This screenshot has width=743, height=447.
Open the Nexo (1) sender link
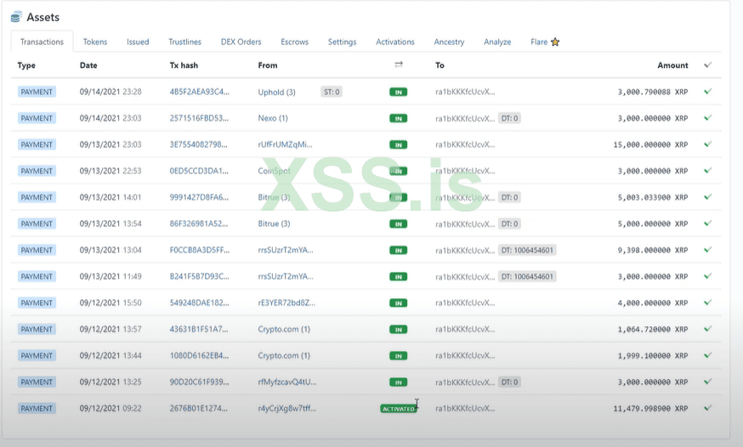(273, 118)
